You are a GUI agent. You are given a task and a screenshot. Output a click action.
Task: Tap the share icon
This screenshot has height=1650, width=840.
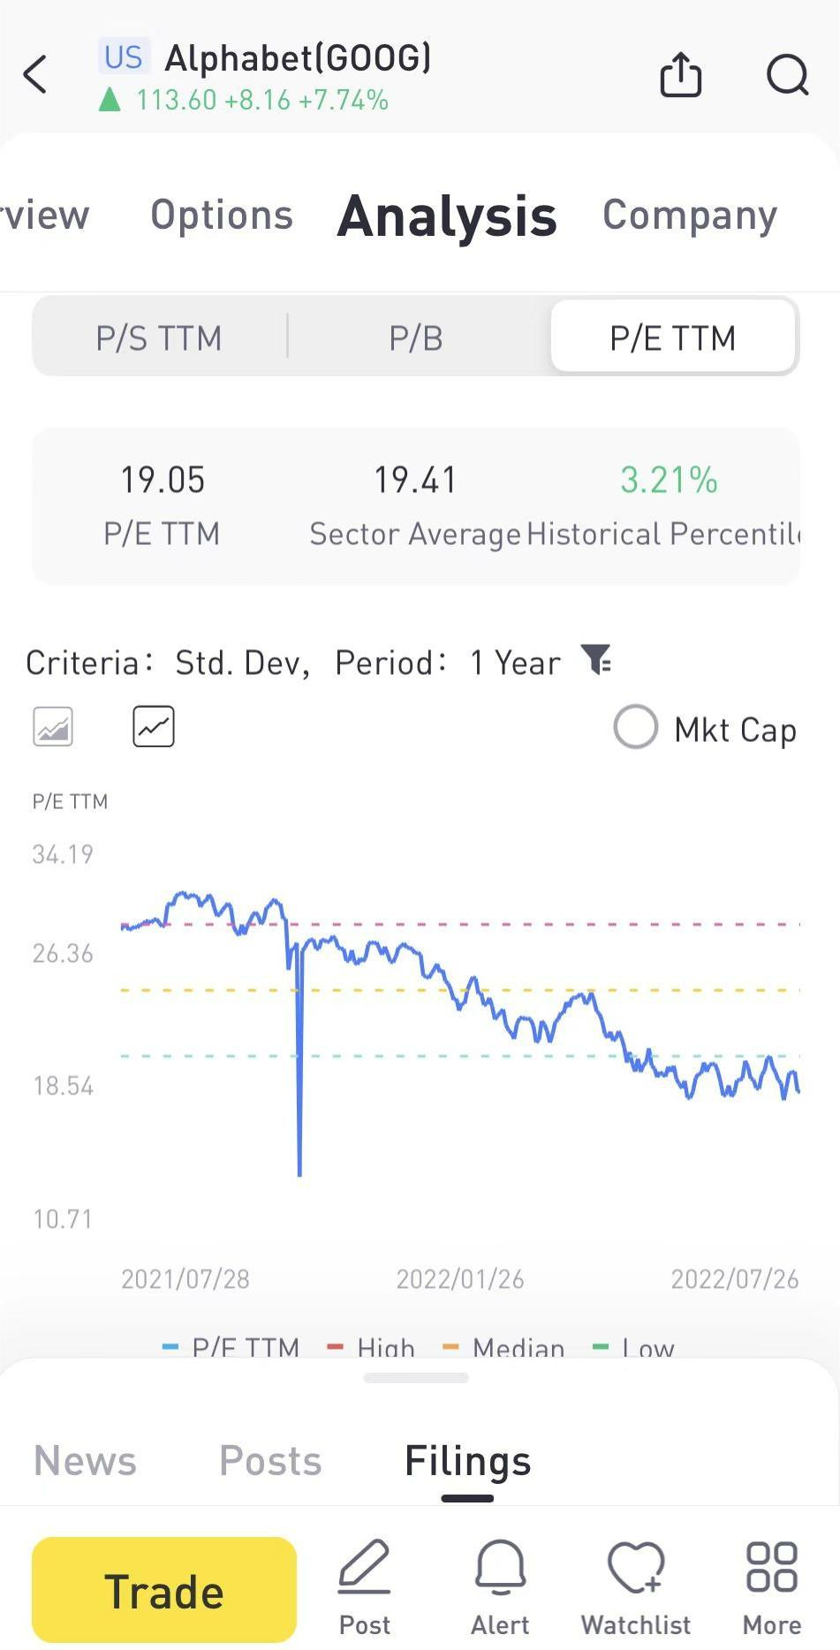tap(680, 74)
